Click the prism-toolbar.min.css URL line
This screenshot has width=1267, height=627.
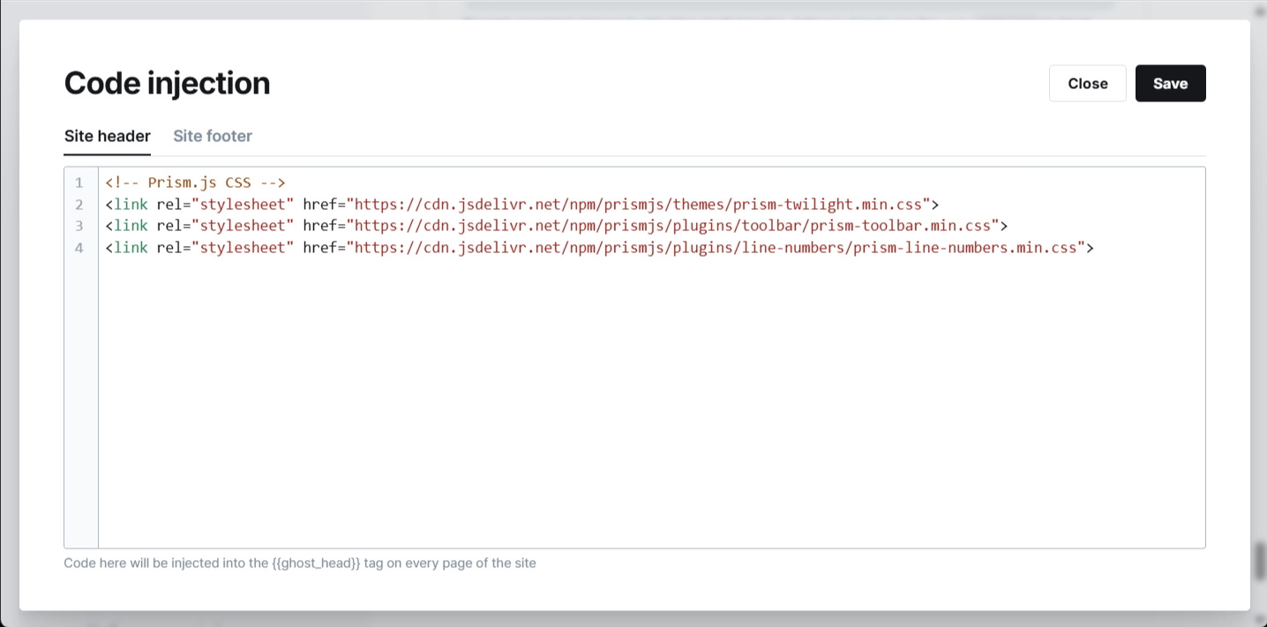pyautogui.click(x=556, y=226)
